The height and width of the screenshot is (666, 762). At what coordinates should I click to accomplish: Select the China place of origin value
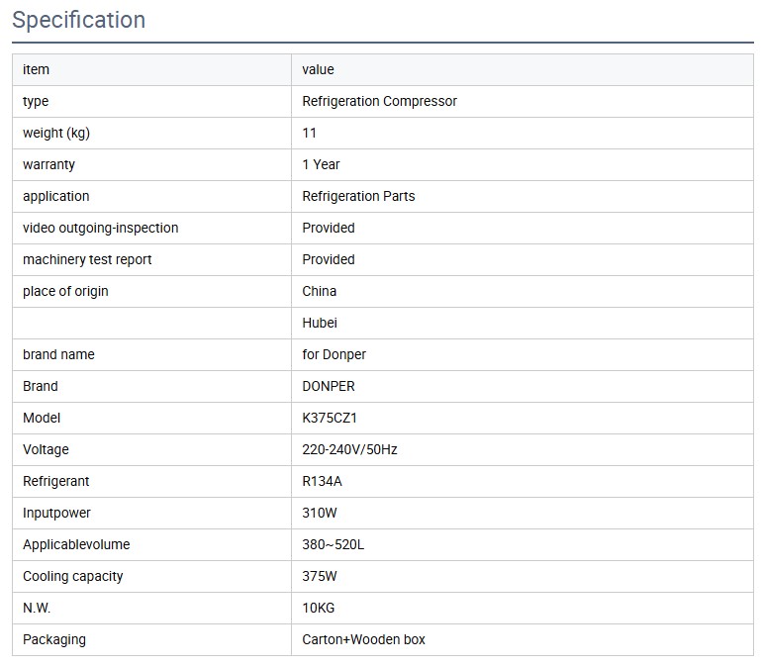pyautogui.click(x=320, y=291)
